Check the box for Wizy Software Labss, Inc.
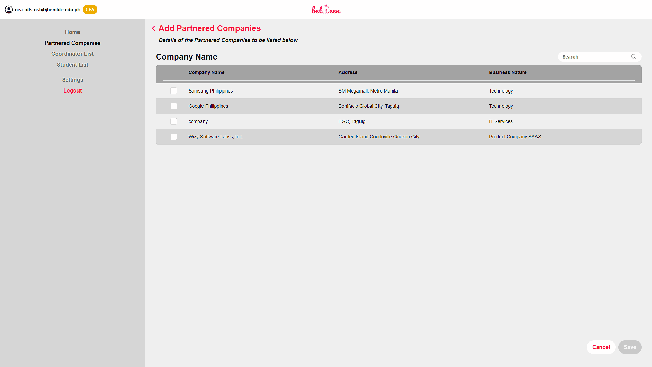Viewport: 652px width, 367px height. [174, 137]
